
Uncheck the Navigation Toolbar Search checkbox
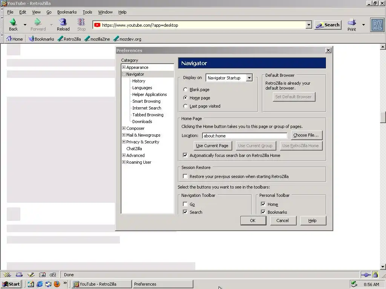(185, 212)
